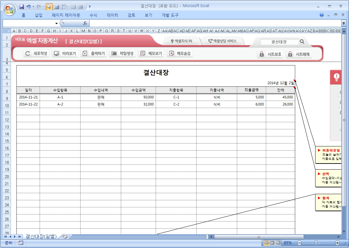
Task: Click the Undo arrow icon
Action: [x=29, y=6]
